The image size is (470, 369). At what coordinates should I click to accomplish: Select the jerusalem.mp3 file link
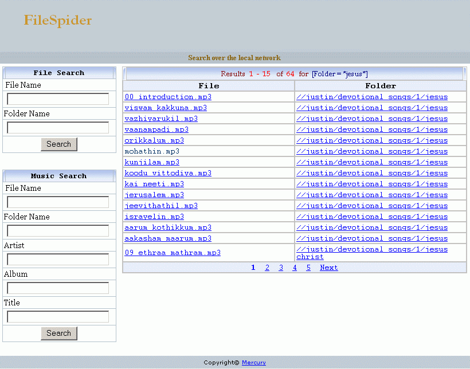point(154,195)
